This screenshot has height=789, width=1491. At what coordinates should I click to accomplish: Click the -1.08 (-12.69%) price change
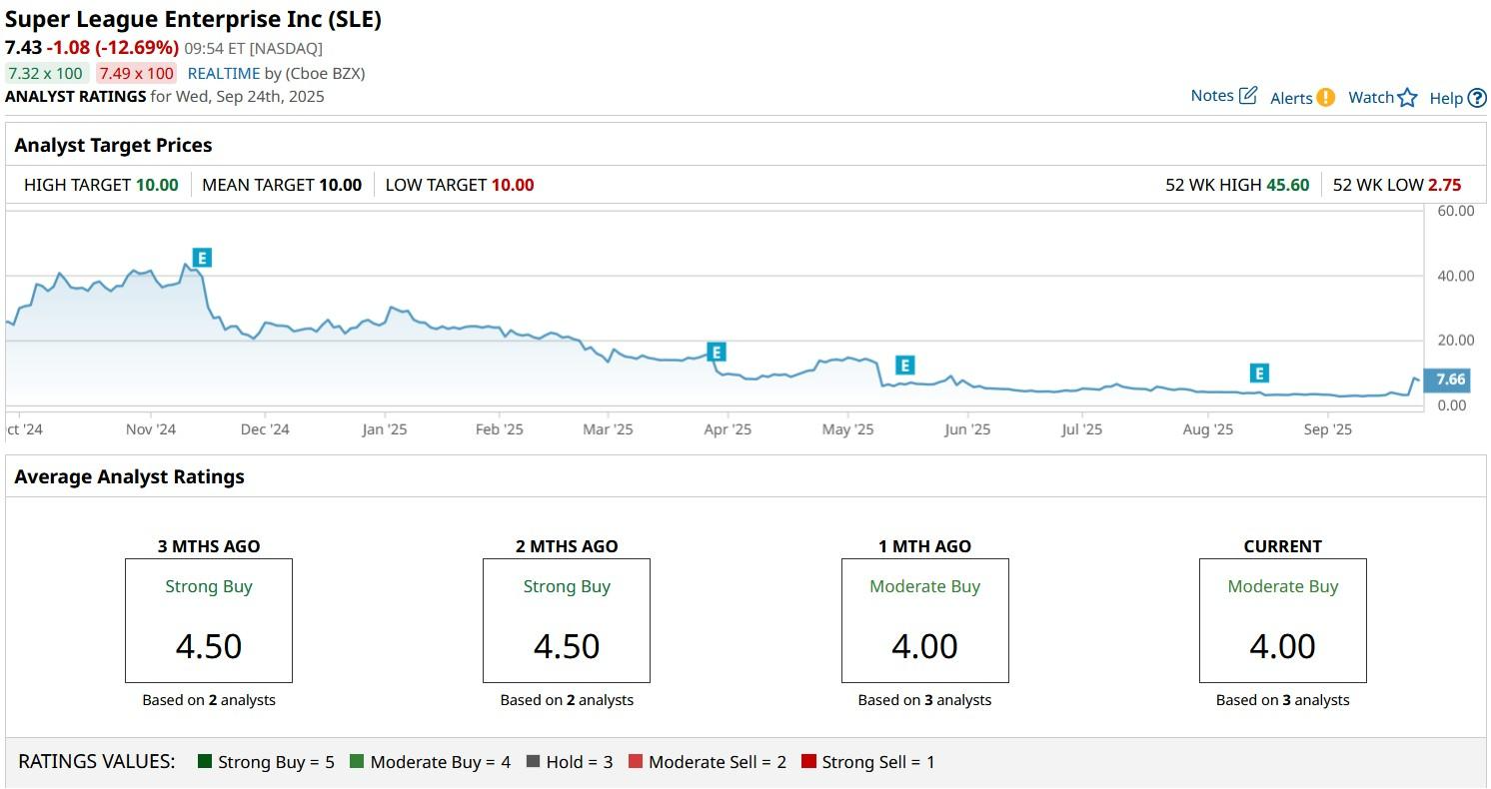tap(113, 47)
